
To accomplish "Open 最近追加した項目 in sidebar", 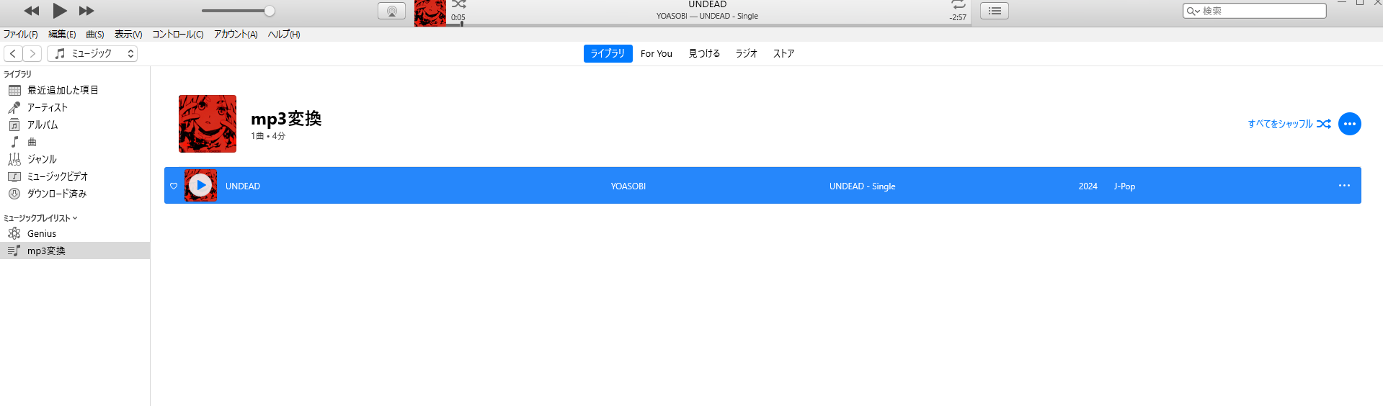I will point(75,90).
